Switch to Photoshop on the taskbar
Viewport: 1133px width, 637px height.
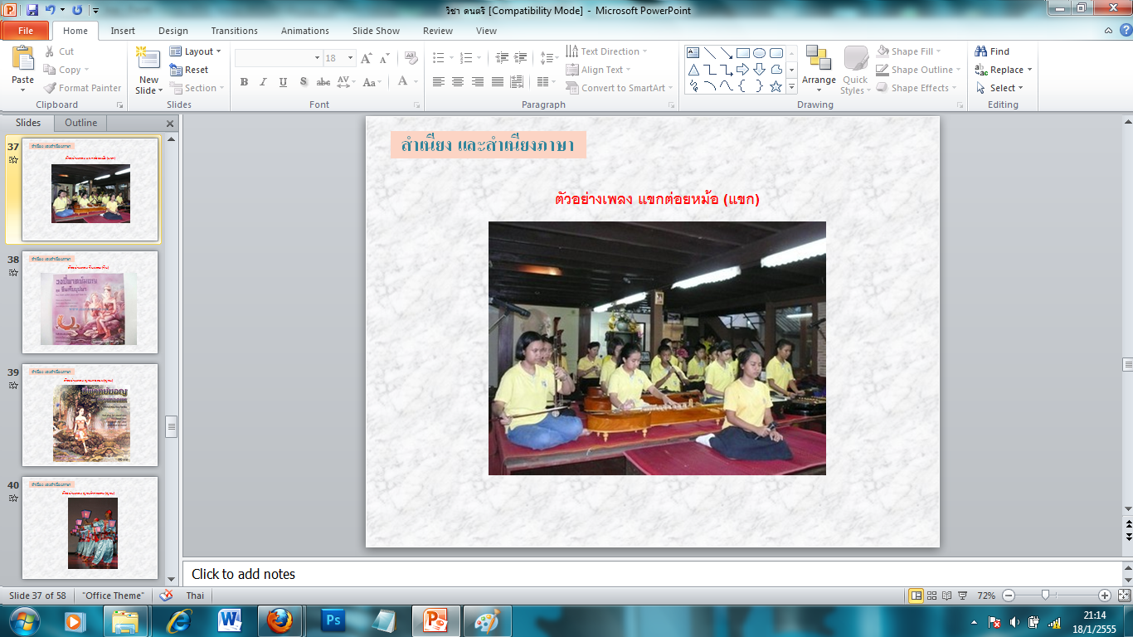coord(334,620)
